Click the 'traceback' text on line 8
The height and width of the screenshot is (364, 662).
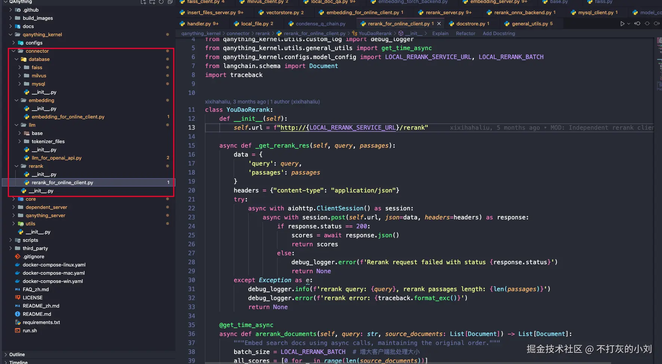click(246, 75)
